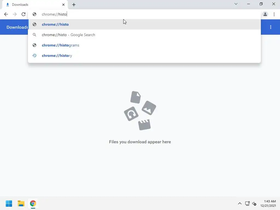This screenshot has width=280, height=210.
Task: Go back using the browser back arrow
Action: 6,14
